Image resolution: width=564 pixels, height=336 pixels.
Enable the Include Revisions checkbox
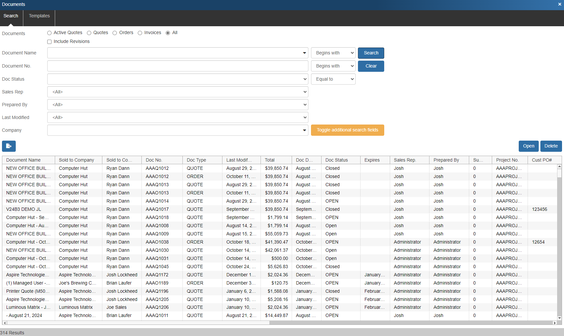click(50, 42)
